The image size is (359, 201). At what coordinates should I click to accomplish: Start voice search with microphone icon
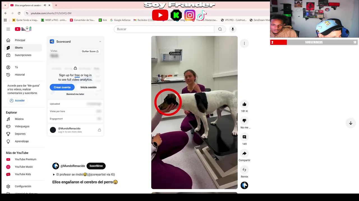click(x=233, y=29)
